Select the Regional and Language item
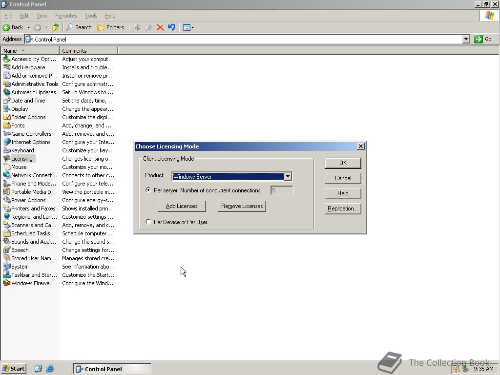 30,216
